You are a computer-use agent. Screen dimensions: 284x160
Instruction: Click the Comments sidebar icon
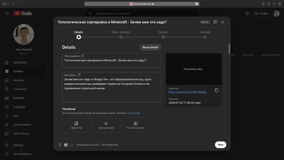pyautogui.click(x=7, y=89)
